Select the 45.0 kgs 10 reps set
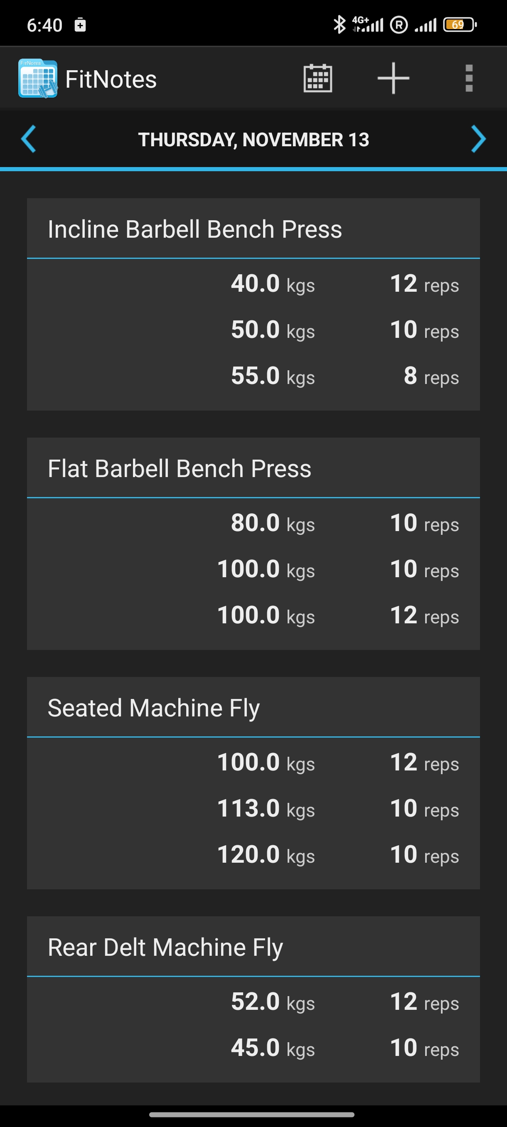 345,1048
